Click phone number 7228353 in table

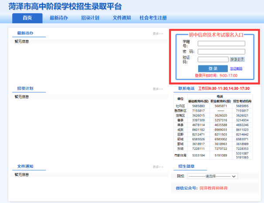click(x=242, y=149)
